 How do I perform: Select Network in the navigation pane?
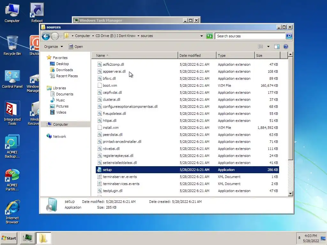[x=59, y=137]
